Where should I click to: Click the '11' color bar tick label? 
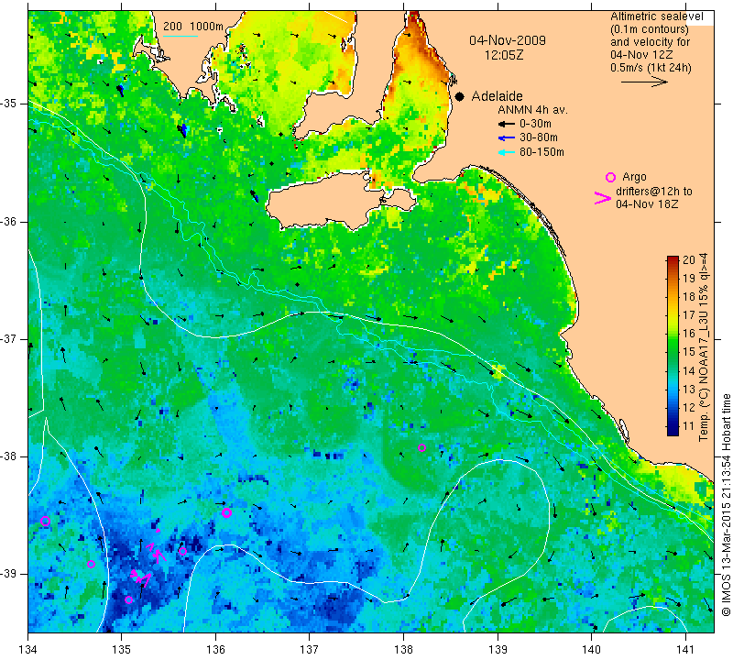point(690,426)
